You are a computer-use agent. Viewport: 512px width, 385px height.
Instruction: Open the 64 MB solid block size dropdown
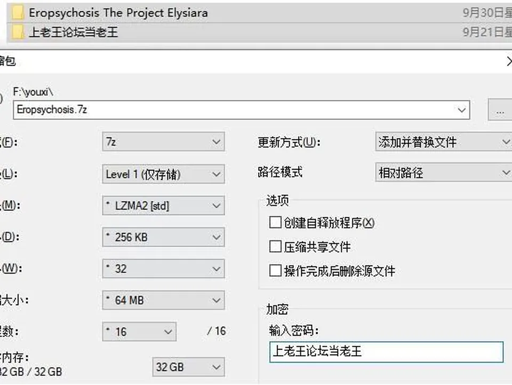tap(163, 300)
